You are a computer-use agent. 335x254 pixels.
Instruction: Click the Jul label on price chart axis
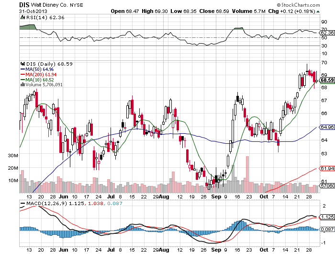[x=111, y=196]
